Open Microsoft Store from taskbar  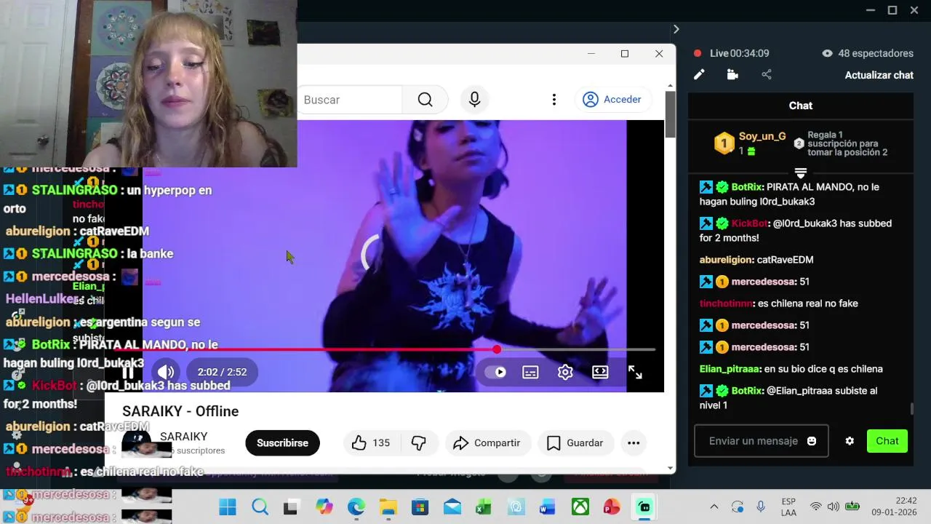click(x=420, y=507)
